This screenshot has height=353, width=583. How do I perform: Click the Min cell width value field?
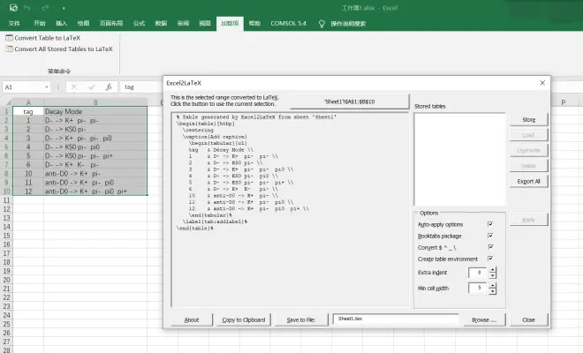tap(479, 289)
